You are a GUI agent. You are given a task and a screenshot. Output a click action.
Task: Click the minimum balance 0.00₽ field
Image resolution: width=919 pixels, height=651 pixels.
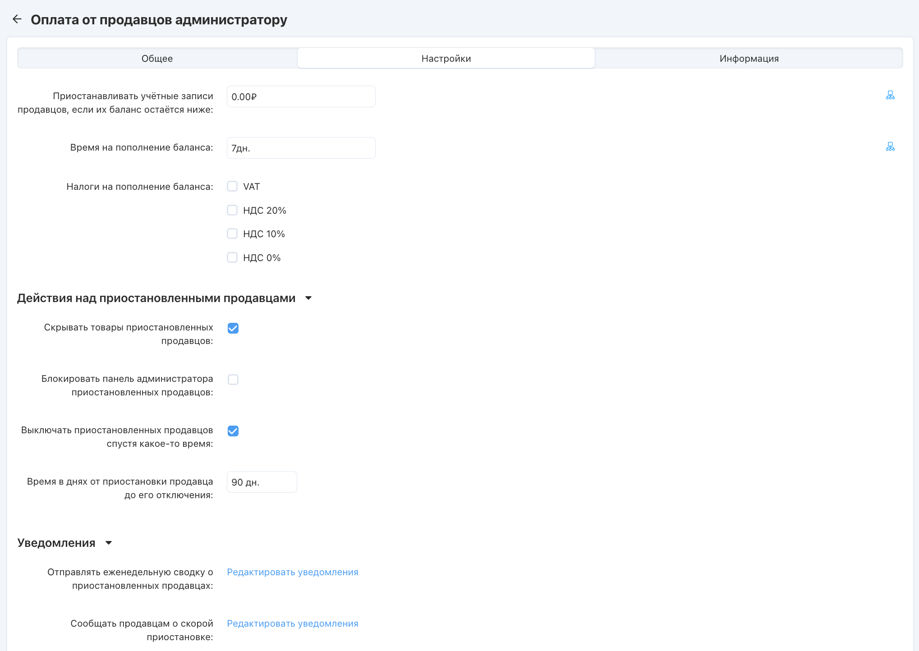301,97
